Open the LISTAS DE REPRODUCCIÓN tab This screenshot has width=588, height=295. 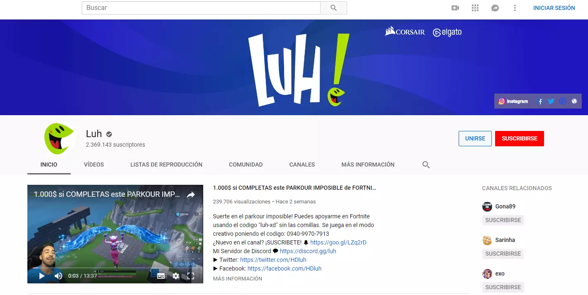(166, 164)
